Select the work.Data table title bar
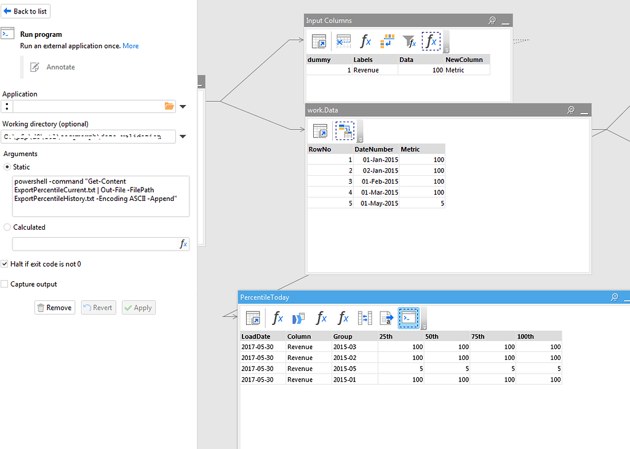630x449 pixels. [448, 110]
